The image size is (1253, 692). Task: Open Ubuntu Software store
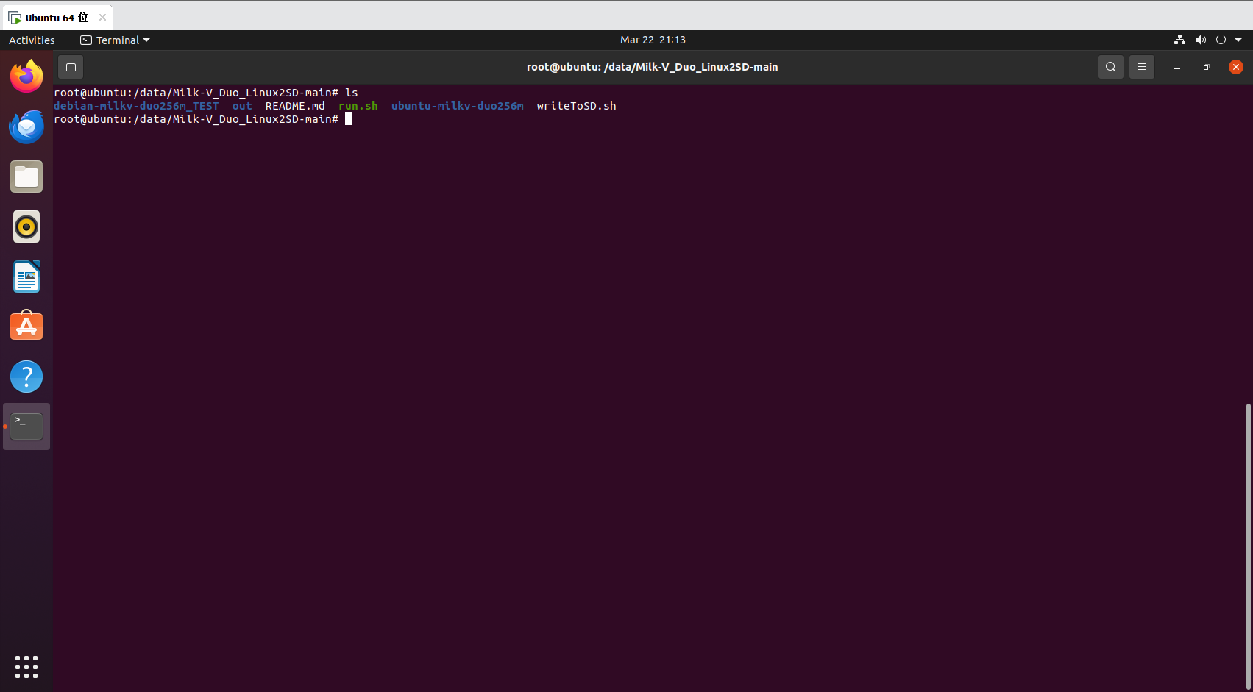26,327
